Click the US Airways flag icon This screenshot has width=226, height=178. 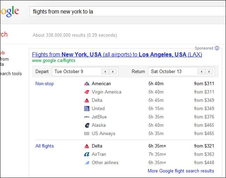(87, 134)
